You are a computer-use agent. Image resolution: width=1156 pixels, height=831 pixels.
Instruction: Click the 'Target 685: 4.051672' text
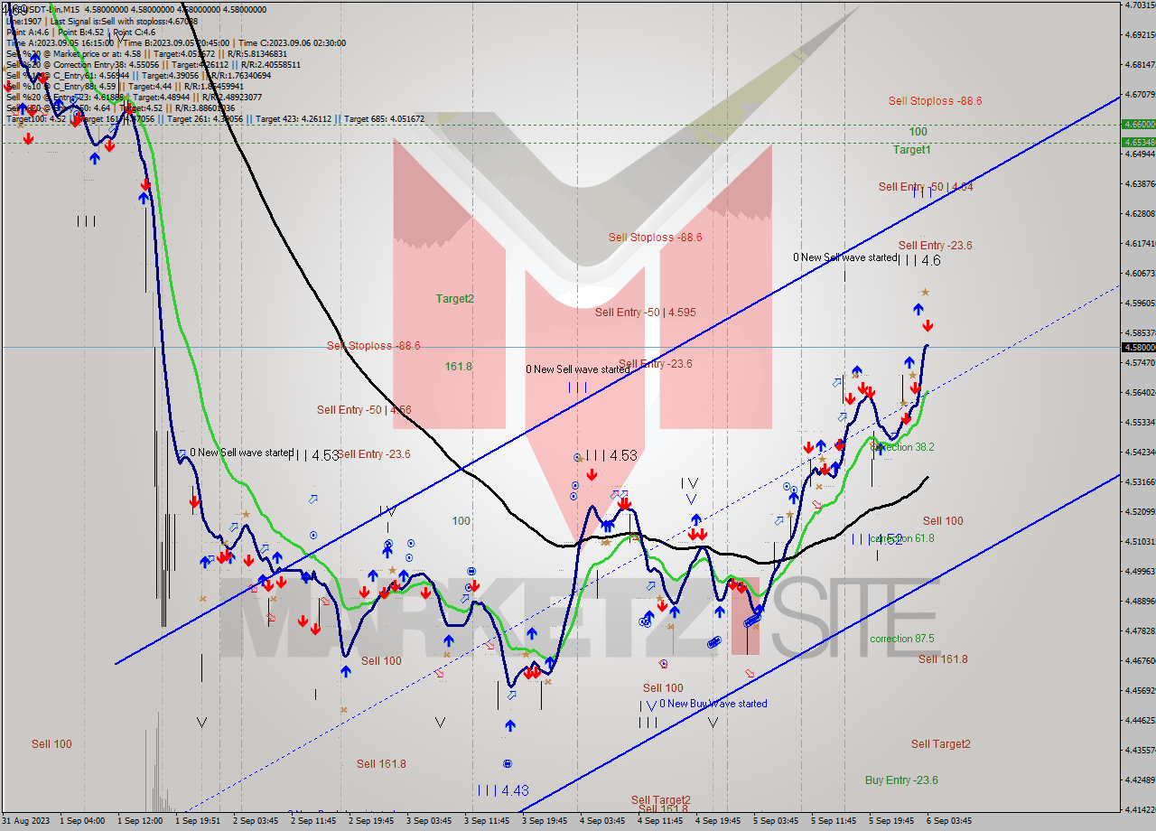coord(387,119)
